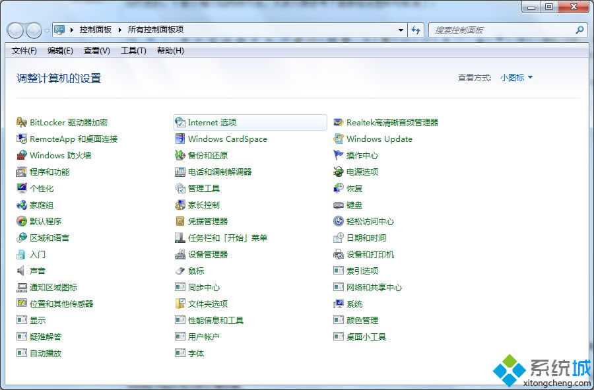Open the 文件(F) menu

pyautogui.click(x=24, y=51)
